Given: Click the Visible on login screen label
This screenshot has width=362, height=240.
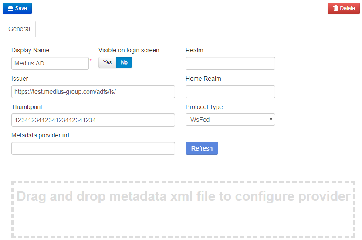Looking at the screenshot, I should (129, 51).
